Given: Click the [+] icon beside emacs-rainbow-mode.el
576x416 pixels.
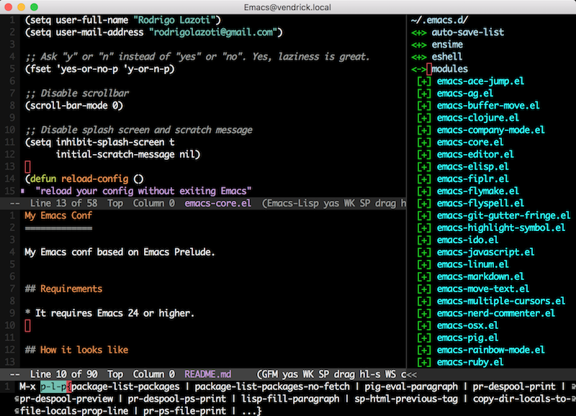Looking at the screenshot, I should (424, 350).
